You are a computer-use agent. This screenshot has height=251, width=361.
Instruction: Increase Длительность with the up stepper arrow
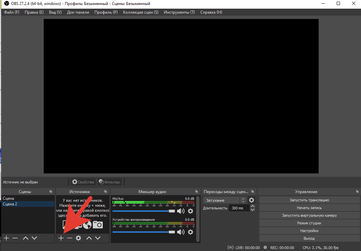(x=252, y=206)
